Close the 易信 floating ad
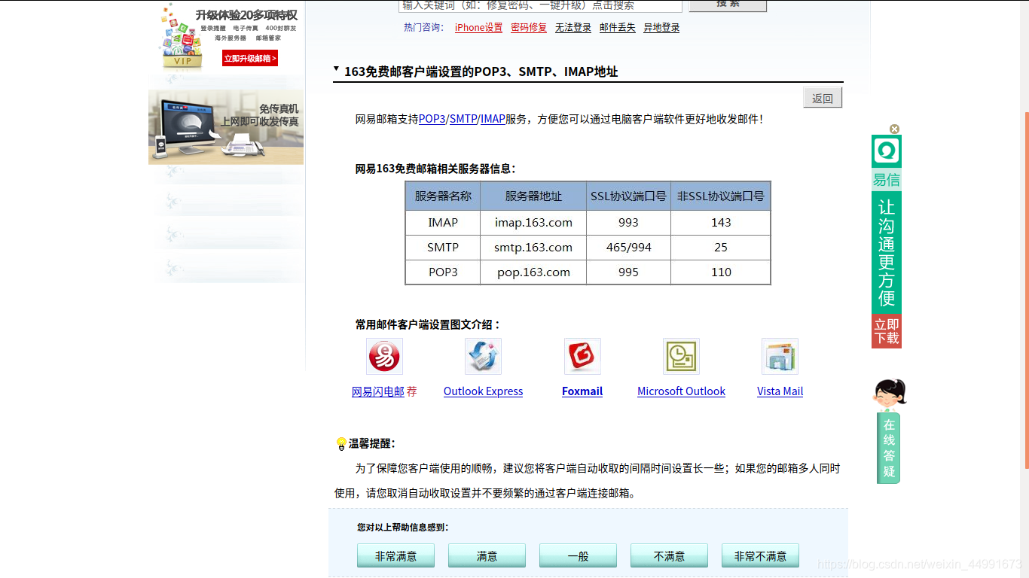The image size is (1029, 578). 894,129
